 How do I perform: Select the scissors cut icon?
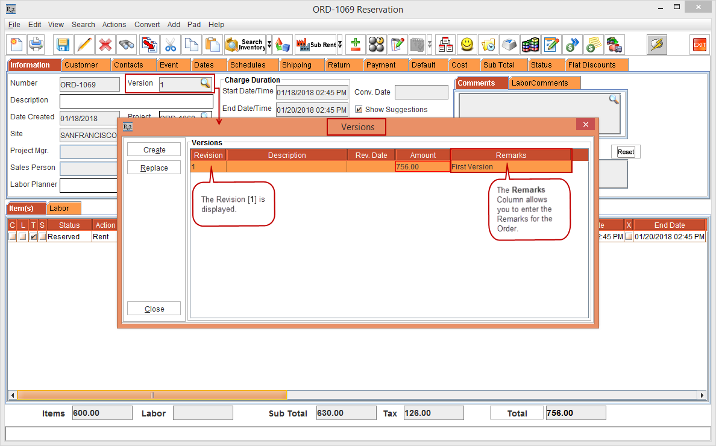coord(171,45)
